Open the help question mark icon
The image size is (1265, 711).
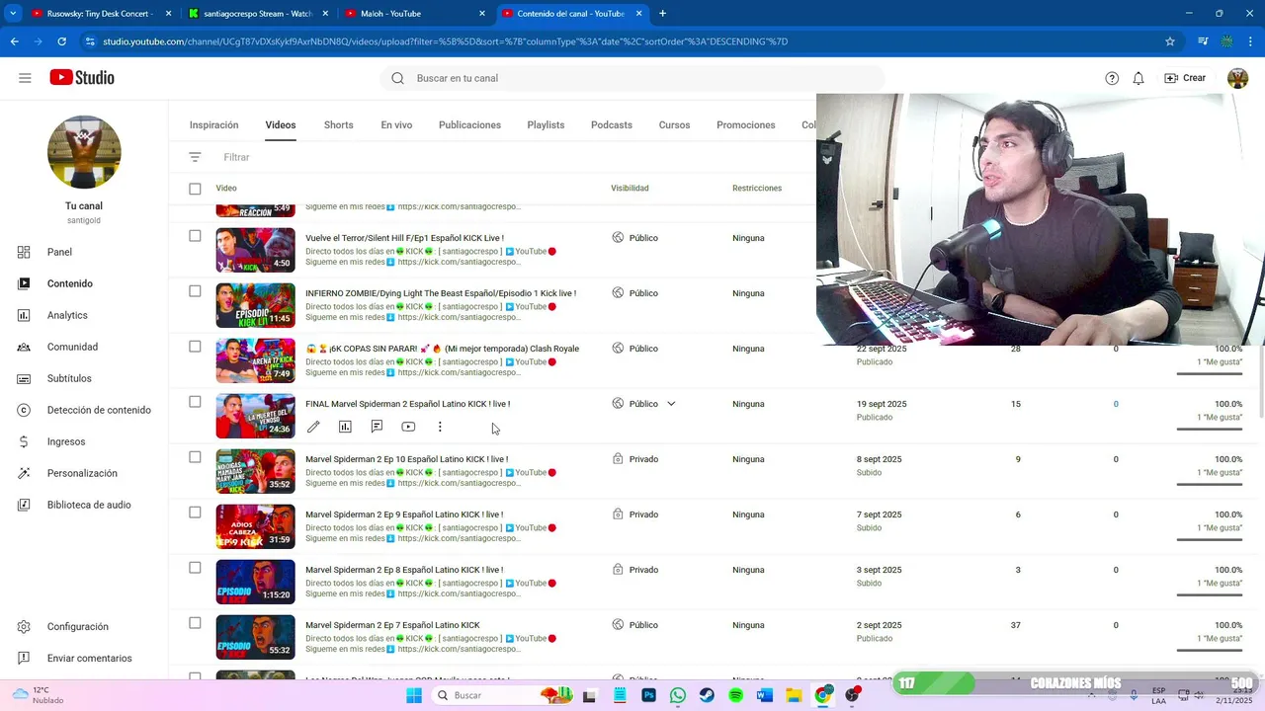(1112, 78)
